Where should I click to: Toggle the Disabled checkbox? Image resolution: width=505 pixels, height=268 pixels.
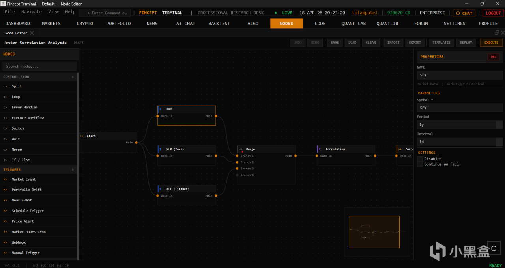[420, 159]
